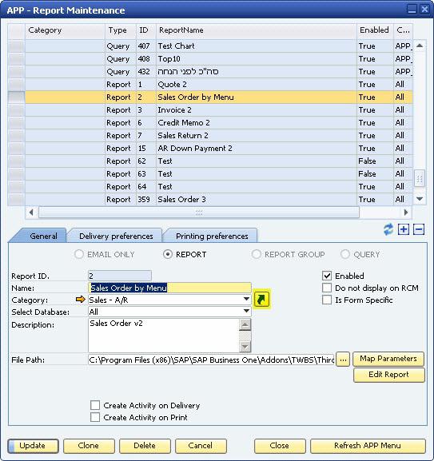This screenshot has width=434, height=461.
Task: Click the File Path browse ellipsis button
Action: pyautogui.click(x=343, y=360)
